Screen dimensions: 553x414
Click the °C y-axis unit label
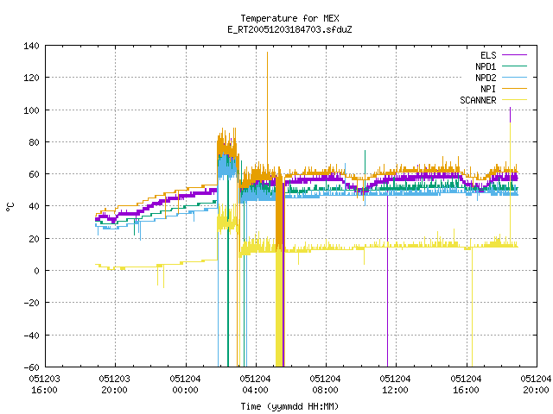tap(10, 207)
